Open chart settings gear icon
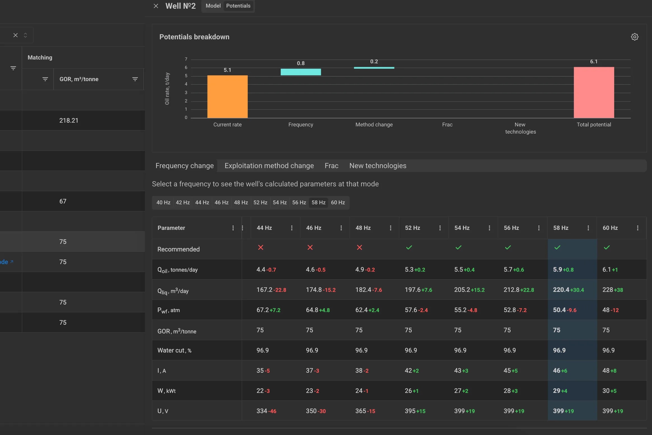 635,37
